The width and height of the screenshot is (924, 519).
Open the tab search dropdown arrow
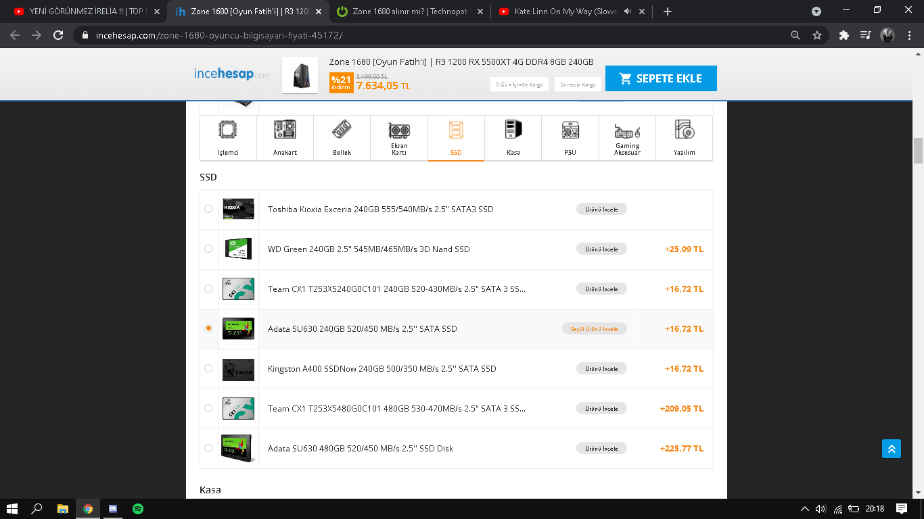pyautogui.click(x=816, y=11)
